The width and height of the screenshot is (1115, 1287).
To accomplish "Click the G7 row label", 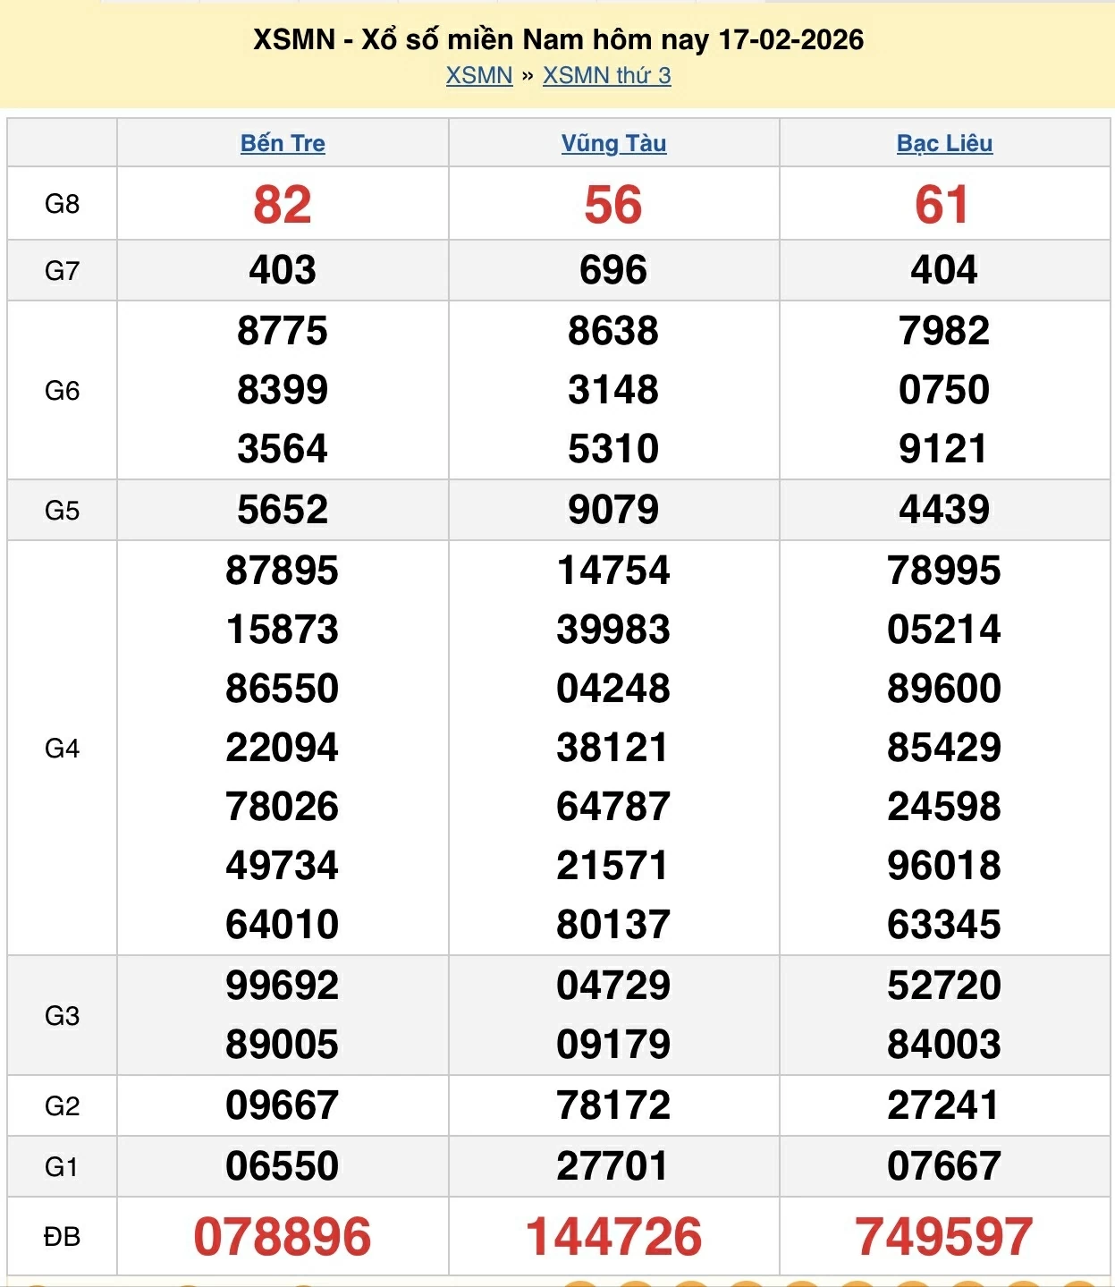I will point(62,271).
